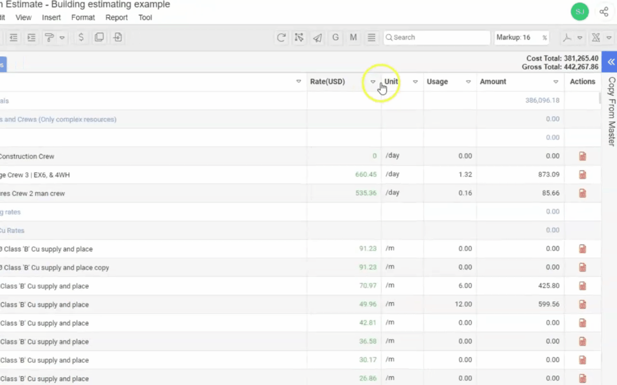Click the share icon at top right
617x385 pixels.
(x=604, y=12)
